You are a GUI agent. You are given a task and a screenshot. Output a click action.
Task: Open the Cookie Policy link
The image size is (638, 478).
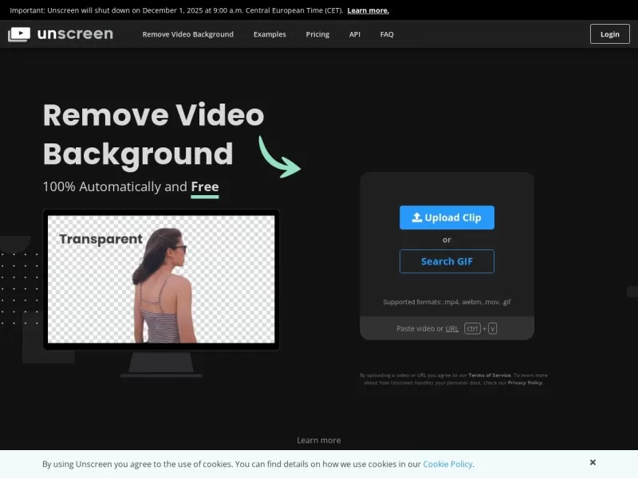tap(447, 464)
